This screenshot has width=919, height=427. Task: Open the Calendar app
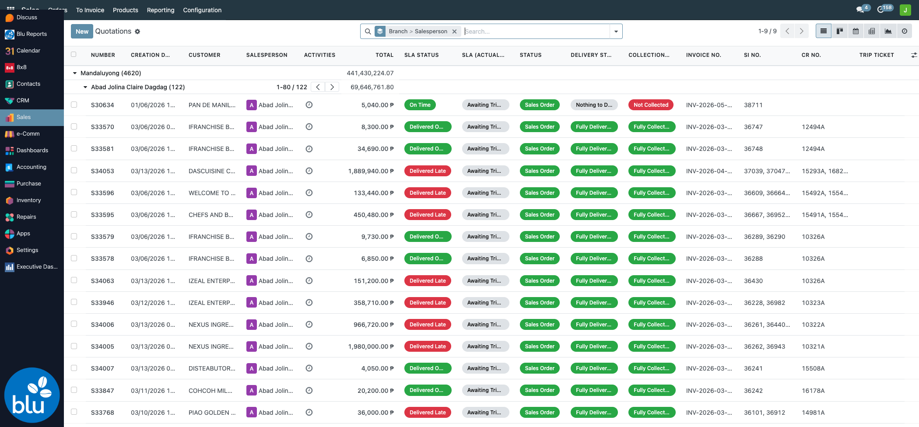32,51
